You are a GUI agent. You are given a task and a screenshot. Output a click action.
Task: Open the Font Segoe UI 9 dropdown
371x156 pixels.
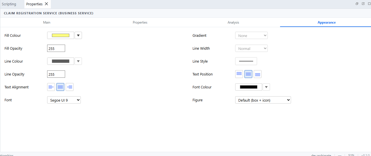[x=64, y=100]
